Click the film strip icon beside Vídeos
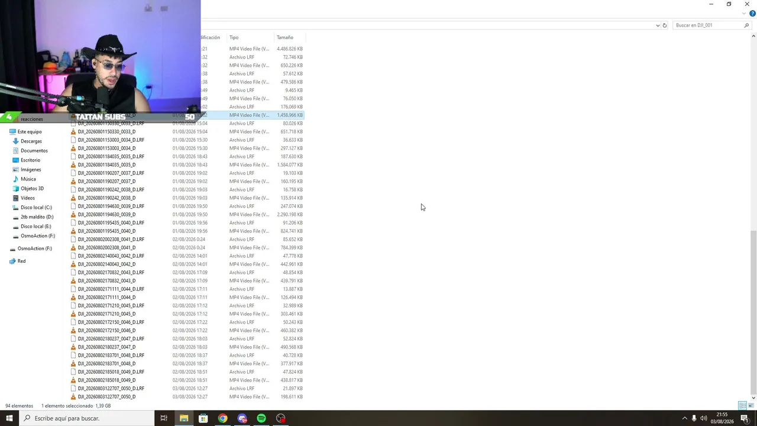 click(x=15, y=198)
